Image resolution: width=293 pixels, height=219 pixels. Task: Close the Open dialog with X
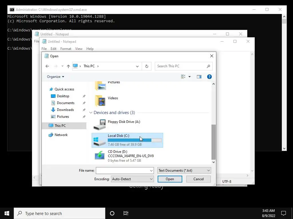211,56
